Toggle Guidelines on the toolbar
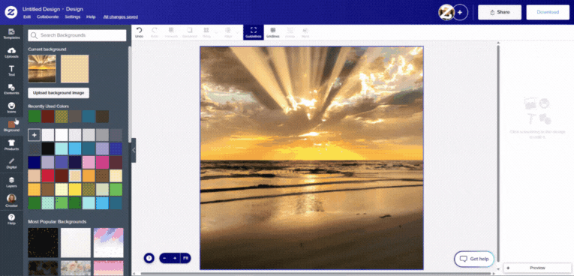The width and height of the screenshot is (574, 276). [x=254, y=32]
